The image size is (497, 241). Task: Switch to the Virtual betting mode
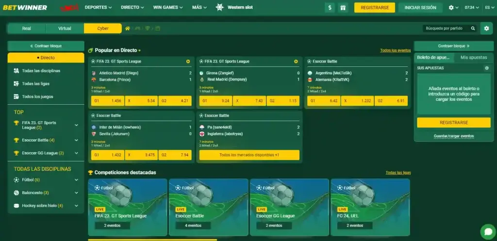[65, 29]
